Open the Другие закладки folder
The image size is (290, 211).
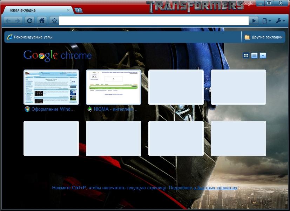(264, 37)
